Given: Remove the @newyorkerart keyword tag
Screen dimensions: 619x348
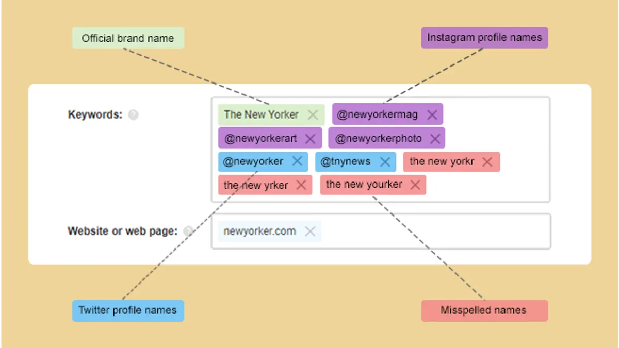Looking at the screenshot, I should pos(310,139).
